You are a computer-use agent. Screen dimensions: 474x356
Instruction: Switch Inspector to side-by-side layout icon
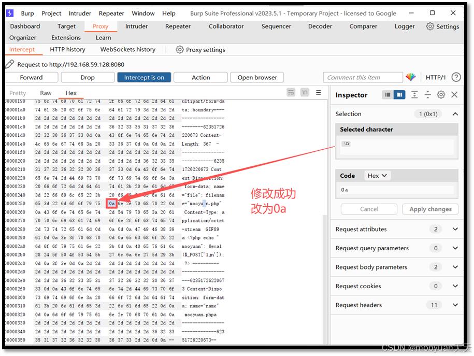point(399,95)
